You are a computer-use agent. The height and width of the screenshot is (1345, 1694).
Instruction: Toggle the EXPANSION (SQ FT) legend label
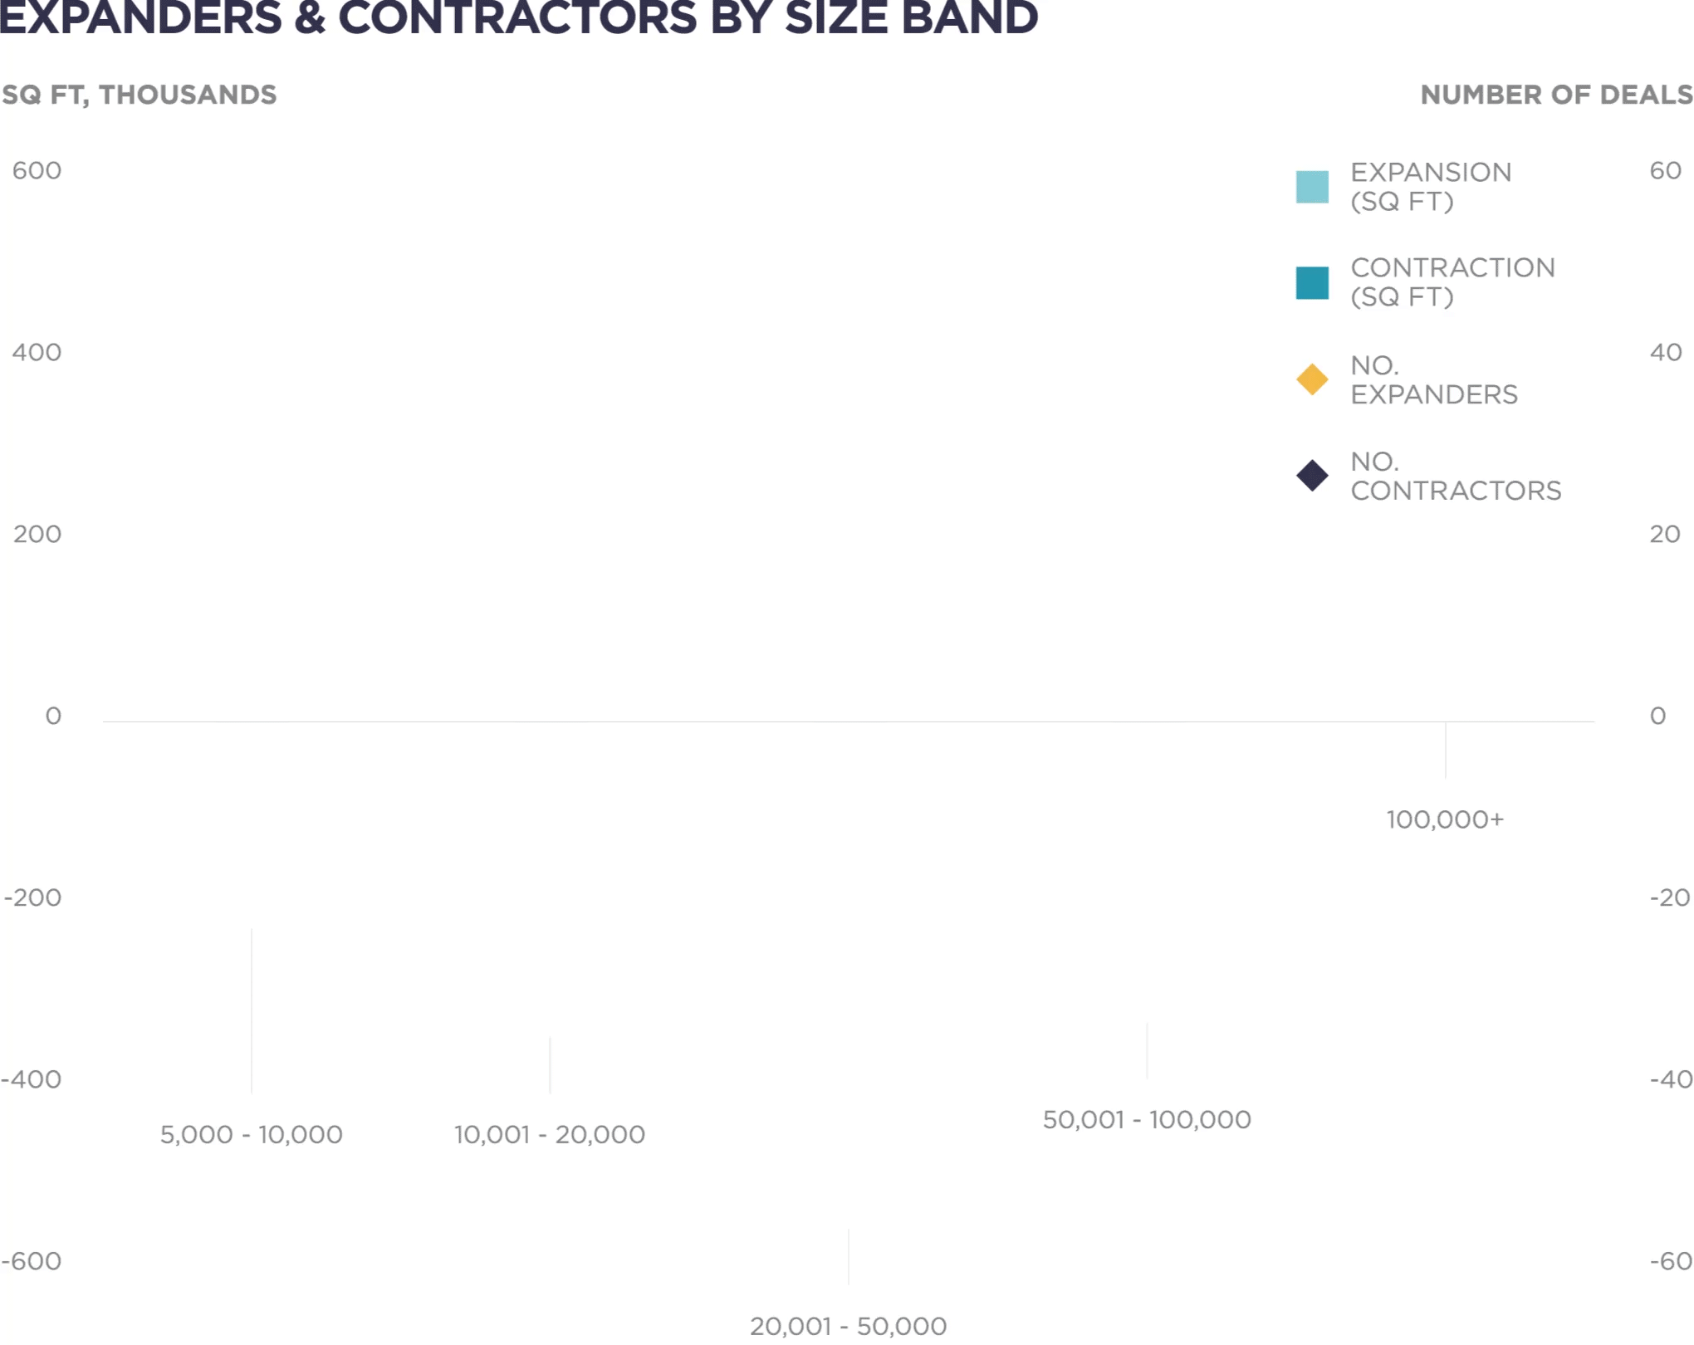[x=1431, y=187]
